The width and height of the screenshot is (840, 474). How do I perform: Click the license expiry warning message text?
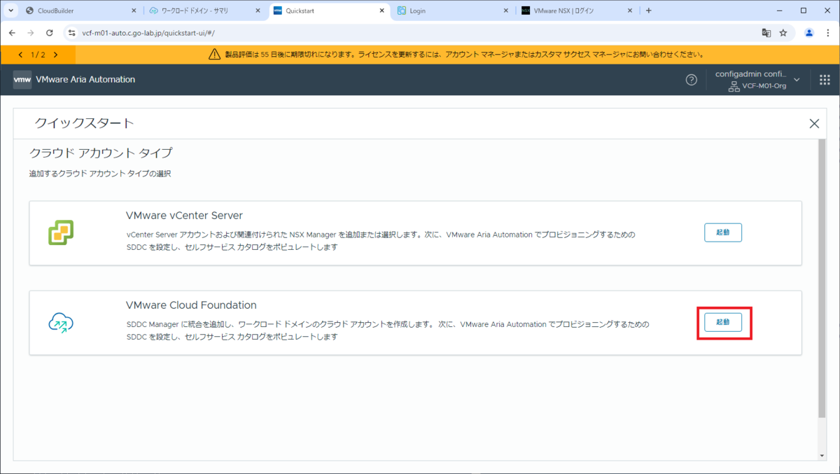point(463,54)
